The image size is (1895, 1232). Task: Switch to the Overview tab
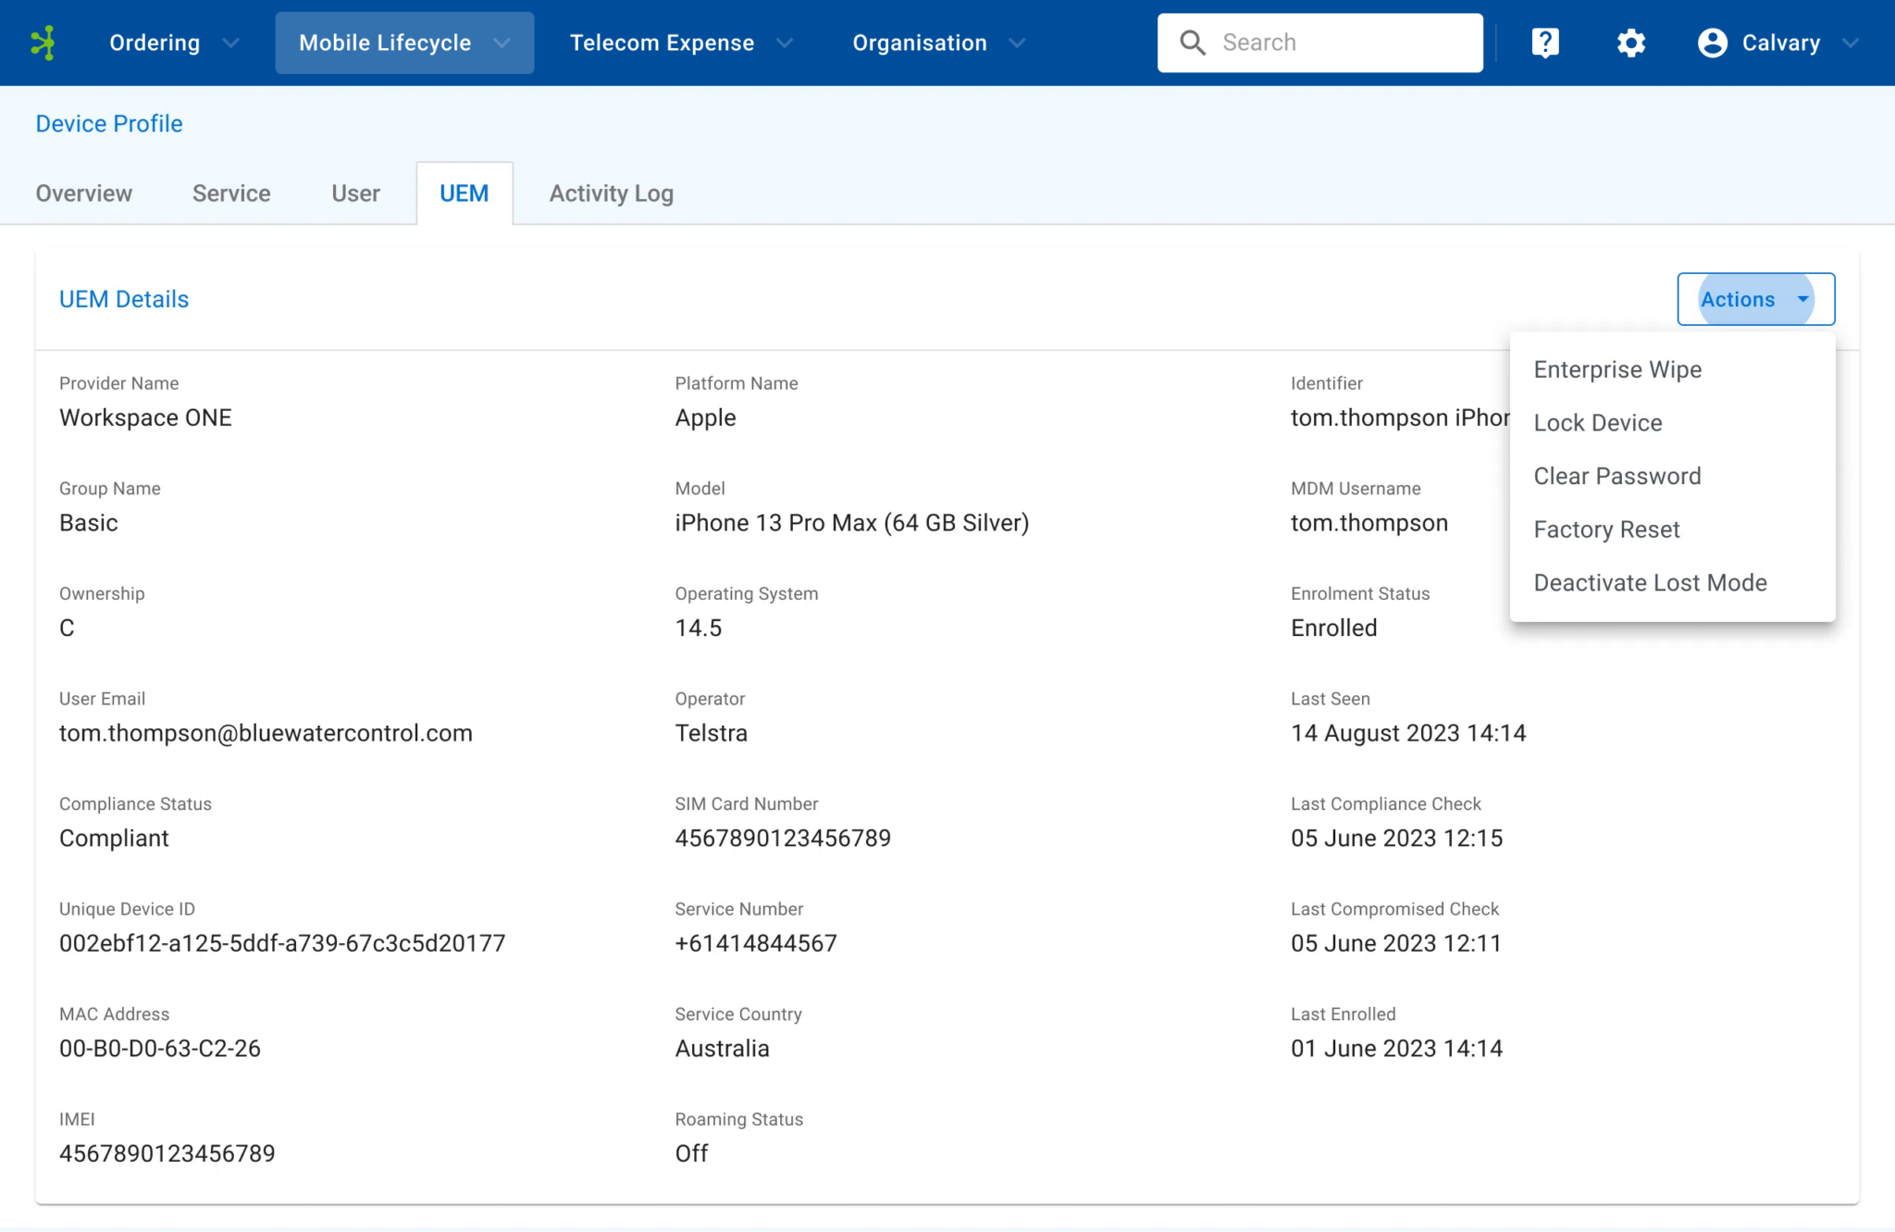(x=83, y=193)
